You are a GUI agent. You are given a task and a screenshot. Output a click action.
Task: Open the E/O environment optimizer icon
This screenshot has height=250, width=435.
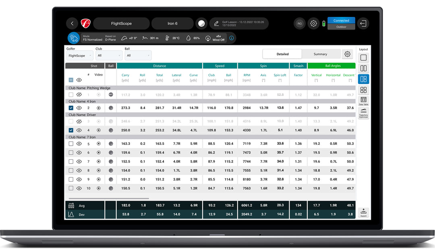(x=74, y=38)
